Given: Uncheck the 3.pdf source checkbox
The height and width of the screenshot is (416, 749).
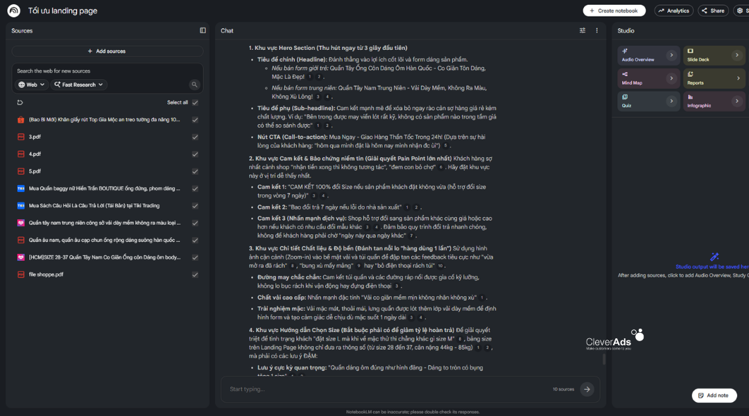Looking at the screenshot, I should [195, 137].
